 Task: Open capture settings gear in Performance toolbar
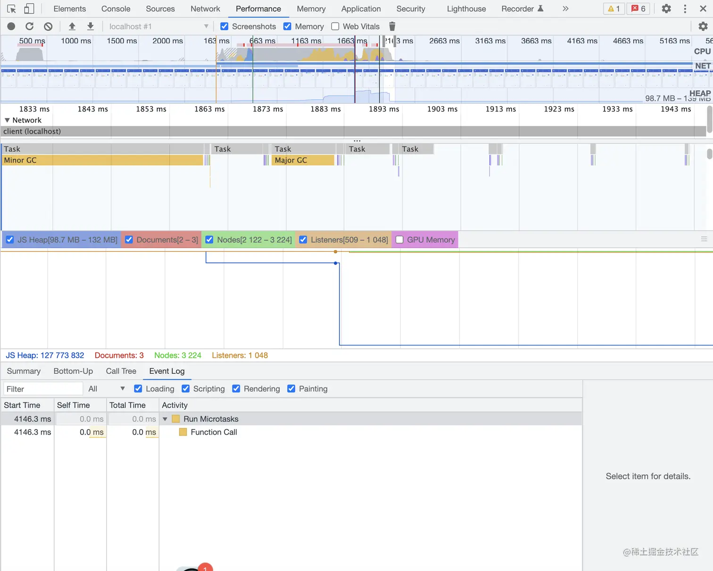click(703, 26)
